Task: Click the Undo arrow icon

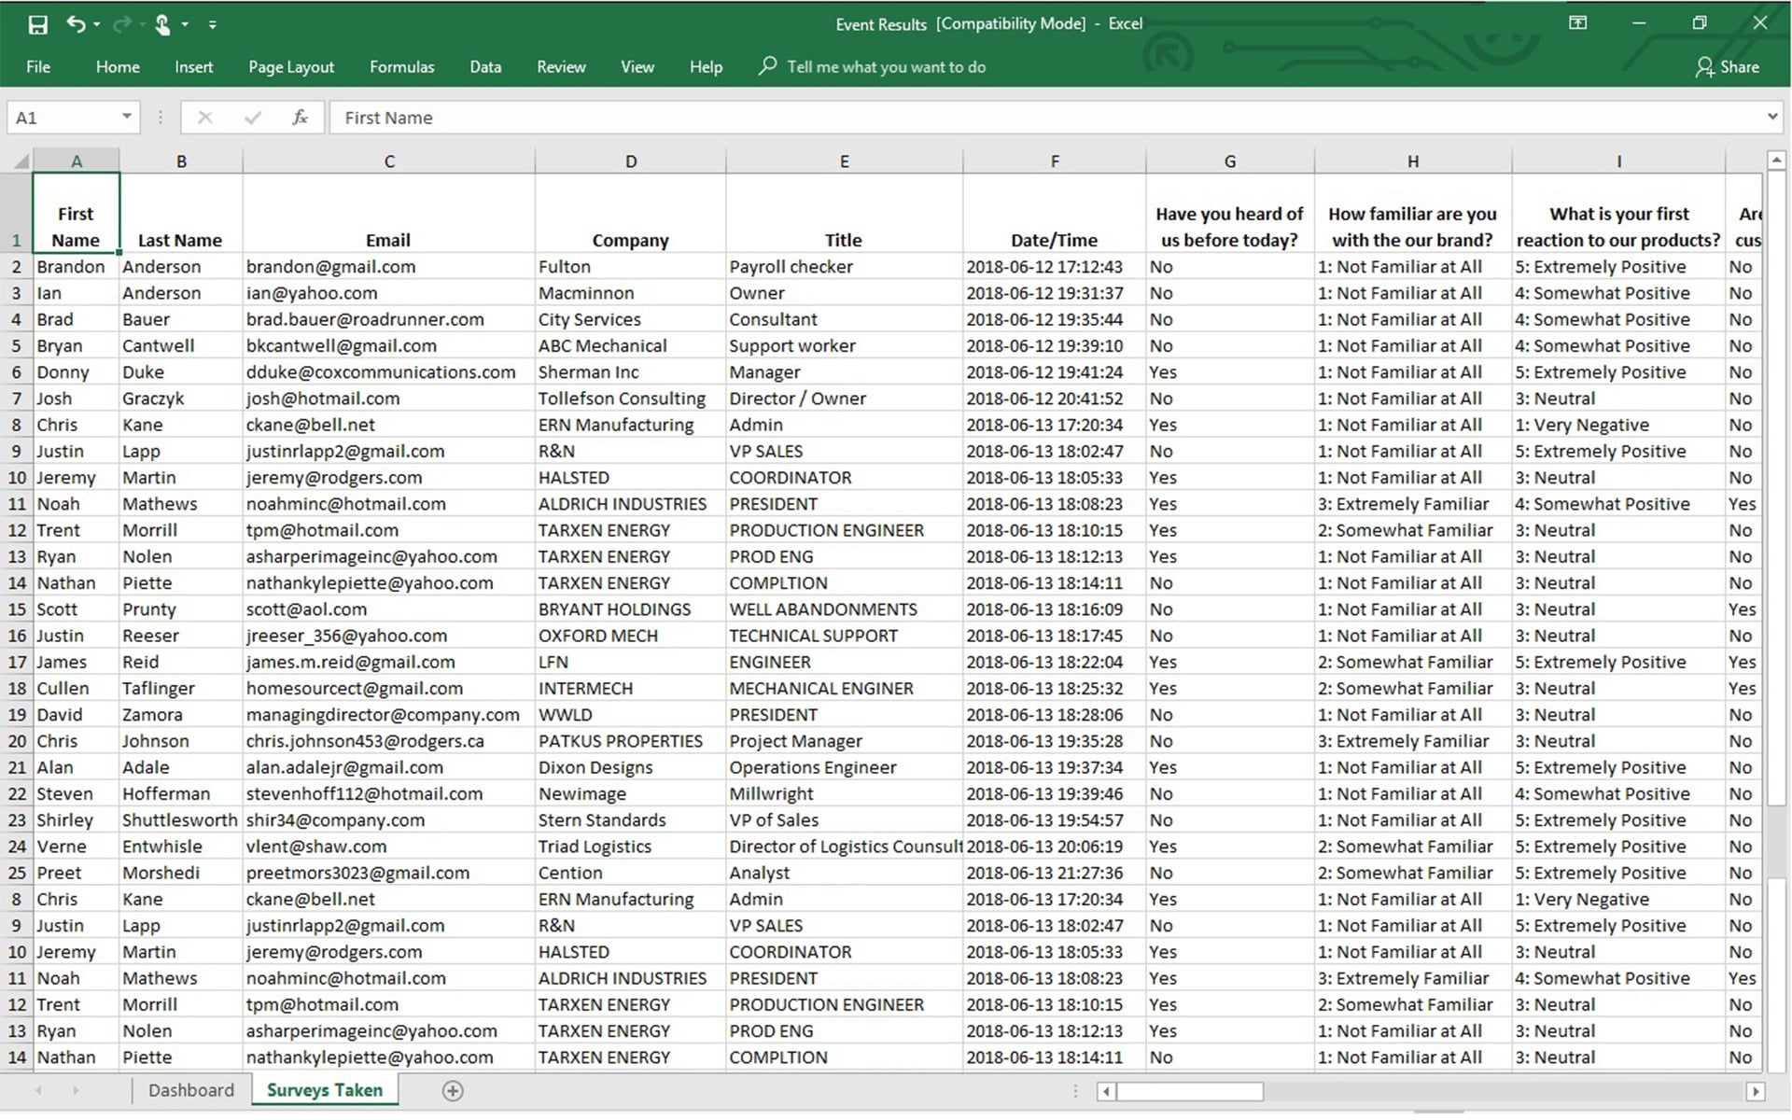Action: click(x=76, y=24)
